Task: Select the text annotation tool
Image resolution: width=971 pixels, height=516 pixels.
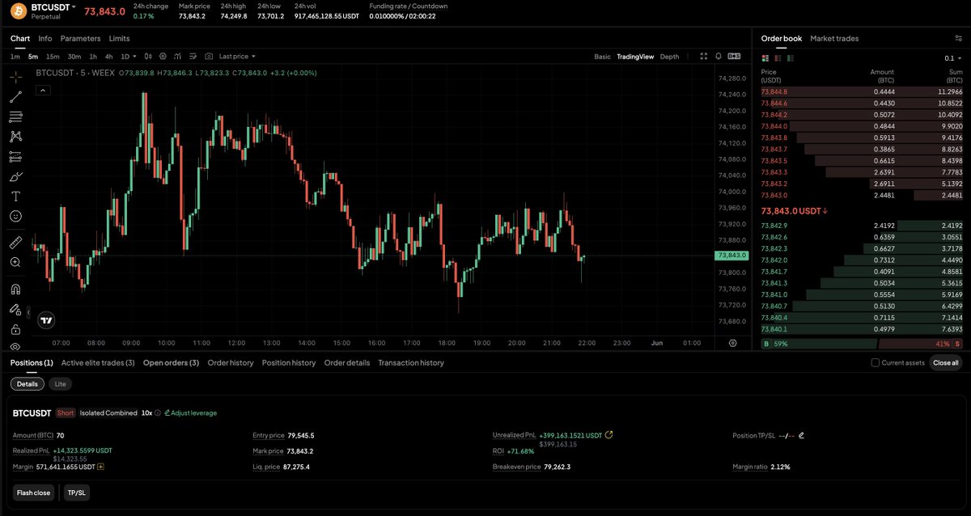Action: (x=15, y=197)
